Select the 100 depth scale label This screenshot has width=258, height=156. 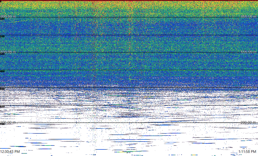tap(2, 19)
